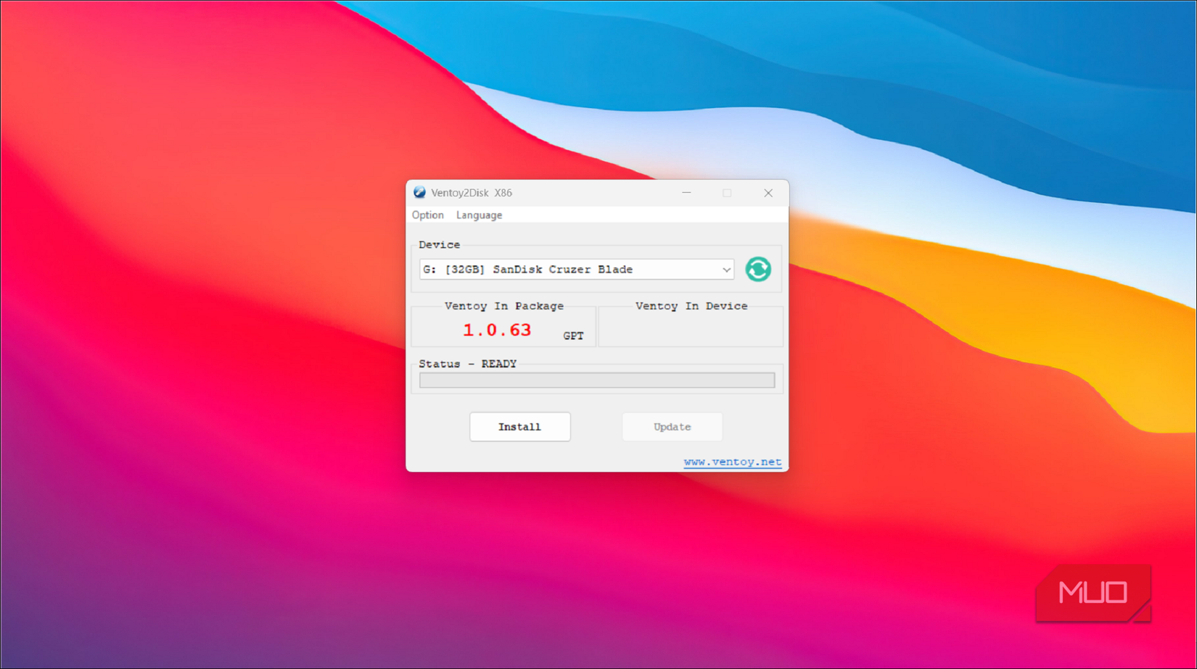This screenshot has width=1197, height=669.
Task: Click the Ventoy logo in the title bar
Action: pyautogui.click(x=419, y=193)
